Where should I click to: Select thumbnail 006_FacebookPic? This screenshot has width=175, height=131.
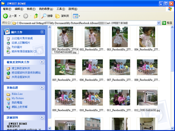(x=92, y=67)
